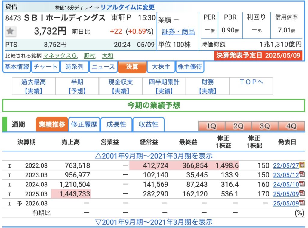Screen dimensions: 308x228
Task: Switch to 収益性 sub-tab
Action: tap(149, 124)
